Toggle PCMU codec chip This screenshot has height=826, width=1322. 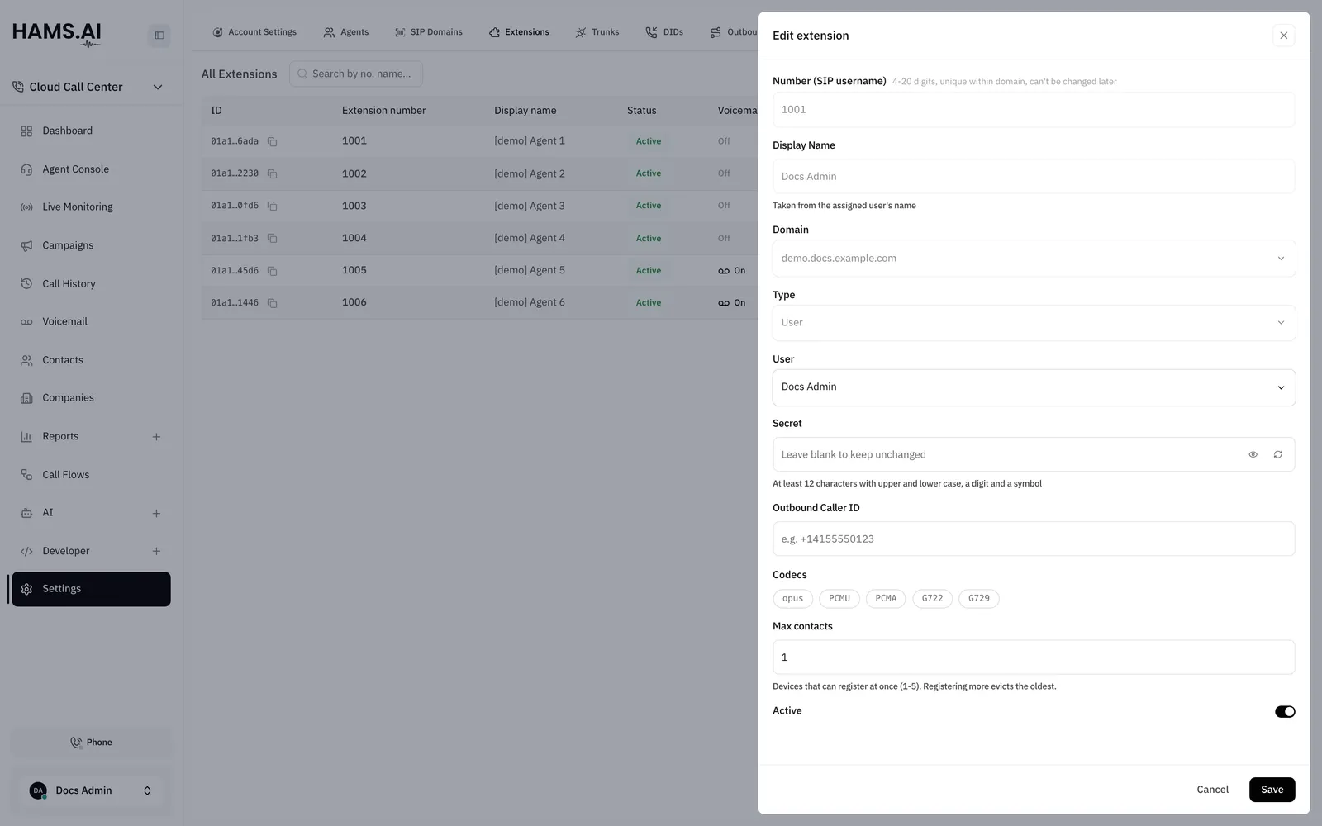[839, 598]
